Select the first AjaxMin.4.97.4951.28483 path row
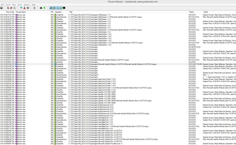The width and height of the screenshot is (236, 145). 92,92
